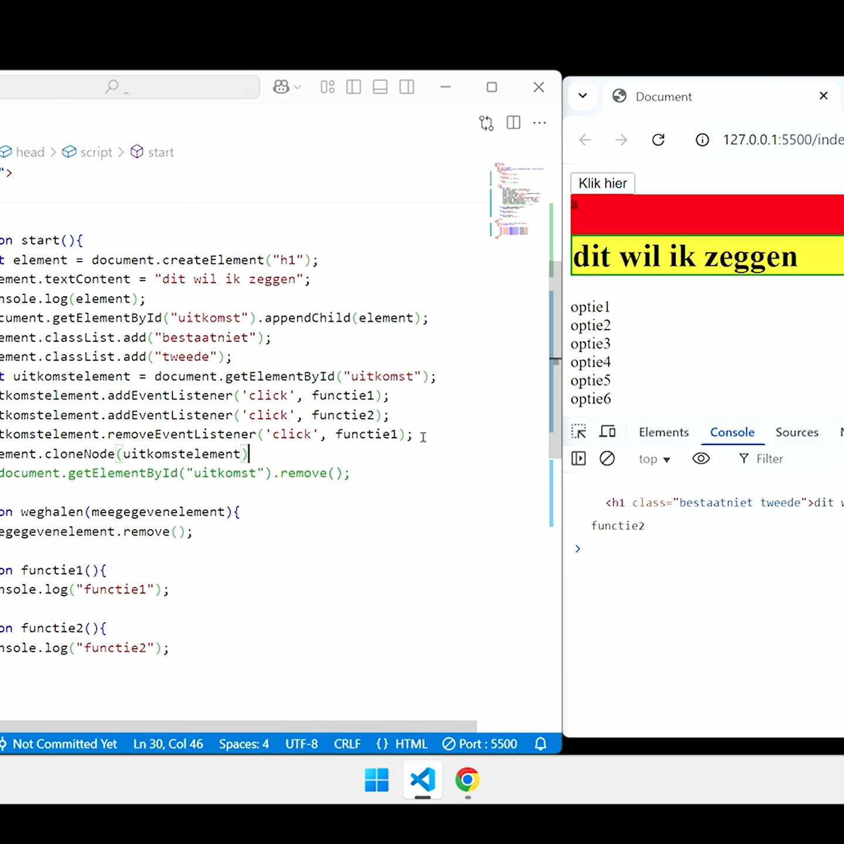Toggle the secondary side bar layout icon
Viewport: 844px width, 844px height.
coord(406,87)
